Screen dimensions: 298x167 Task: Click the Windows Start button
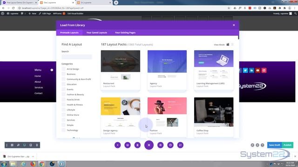click(x=4, y=164)
